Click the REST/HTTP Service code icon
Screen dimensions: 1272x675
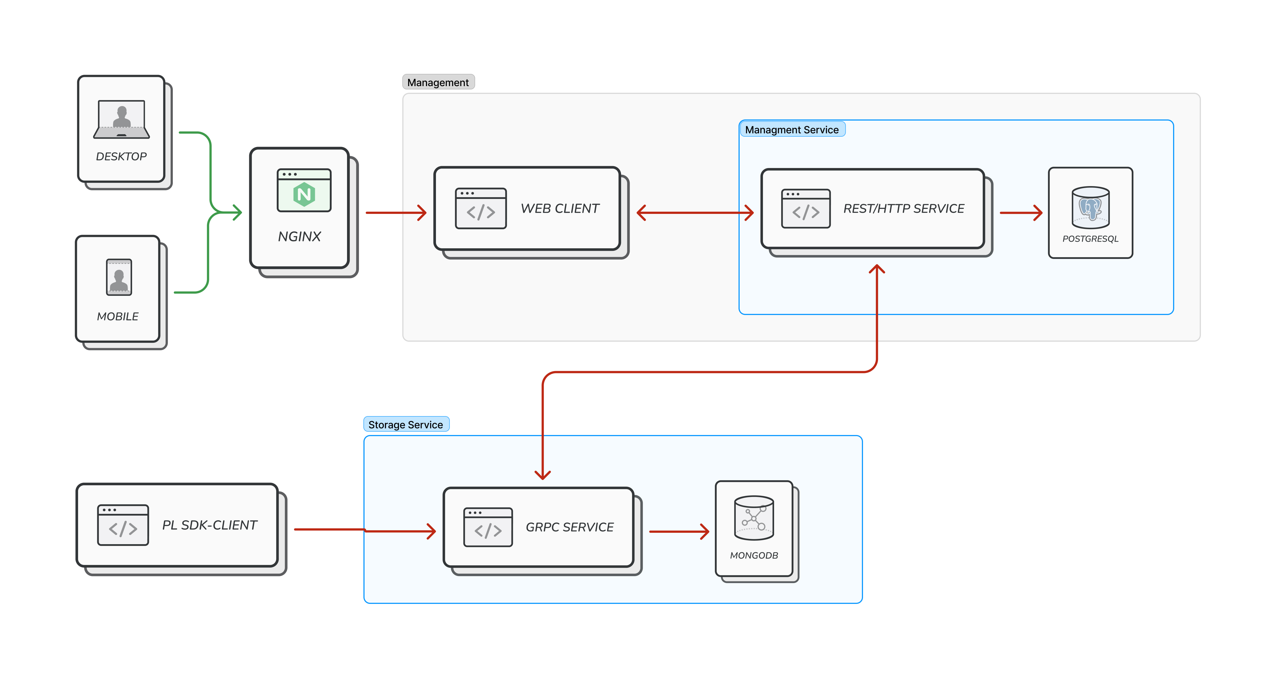pos(806,208)
